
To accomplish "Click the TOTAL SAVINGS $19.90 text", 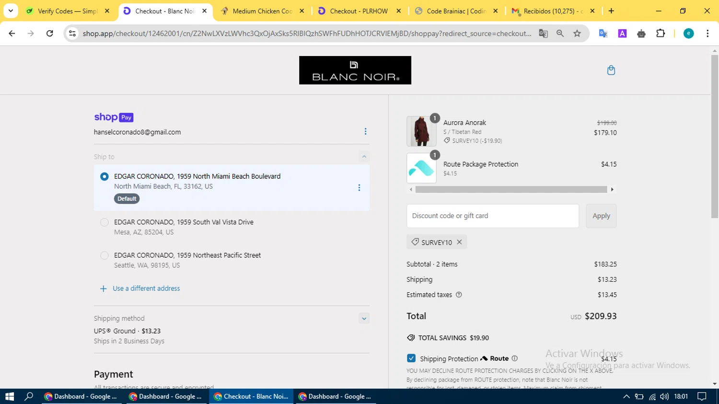I will click(x=453, y=338).
